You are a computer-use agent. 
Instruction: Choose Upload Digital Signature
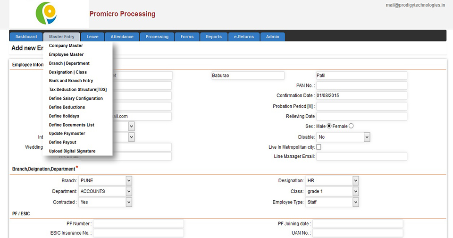click(x=72, y=151)
